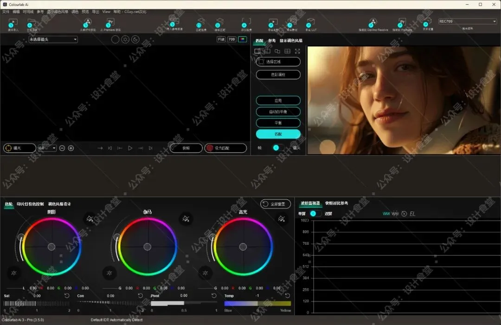Click the export video toolbar icon
Screen dimensions: 501x325
[273, 24]
